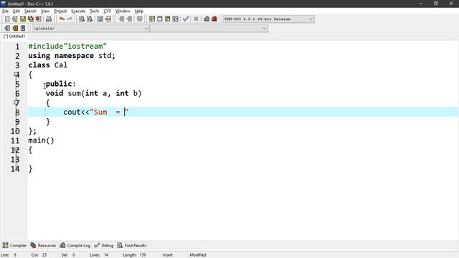Save the current file with the floppy icon
Viewport: 459px width, 258px height.
click(23, 19)
